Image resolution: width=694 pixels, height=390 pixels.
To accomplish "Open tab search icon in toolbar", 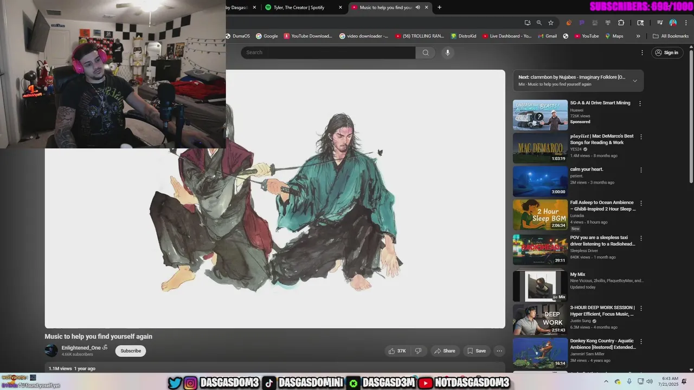I will coord(640,23).
